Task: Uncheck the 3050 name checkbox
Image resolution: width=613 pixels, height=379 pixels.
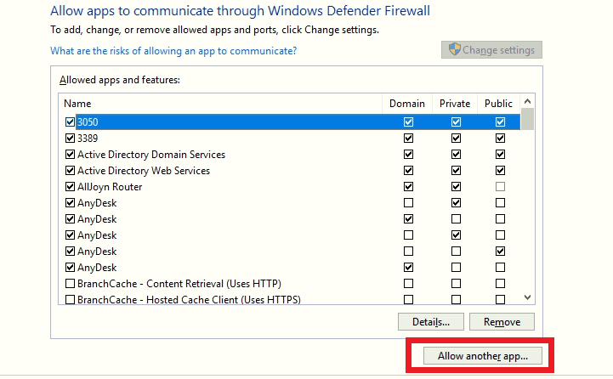Action: (x=71, y=122)
